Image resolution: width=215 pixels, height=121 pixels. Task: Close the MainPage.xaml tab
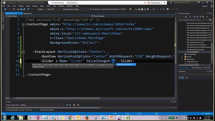(21, 13)
